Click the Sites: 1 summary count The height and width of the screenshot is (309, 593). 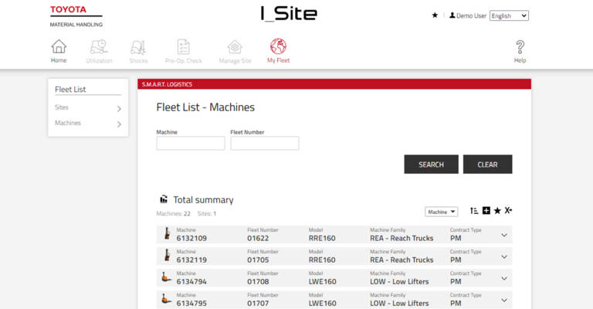pyautogui.click(x=207, y=214)
